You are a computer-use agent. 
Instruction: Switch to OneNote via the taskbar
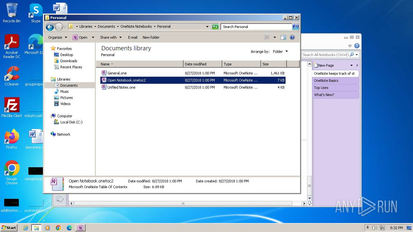click(80, 228)
